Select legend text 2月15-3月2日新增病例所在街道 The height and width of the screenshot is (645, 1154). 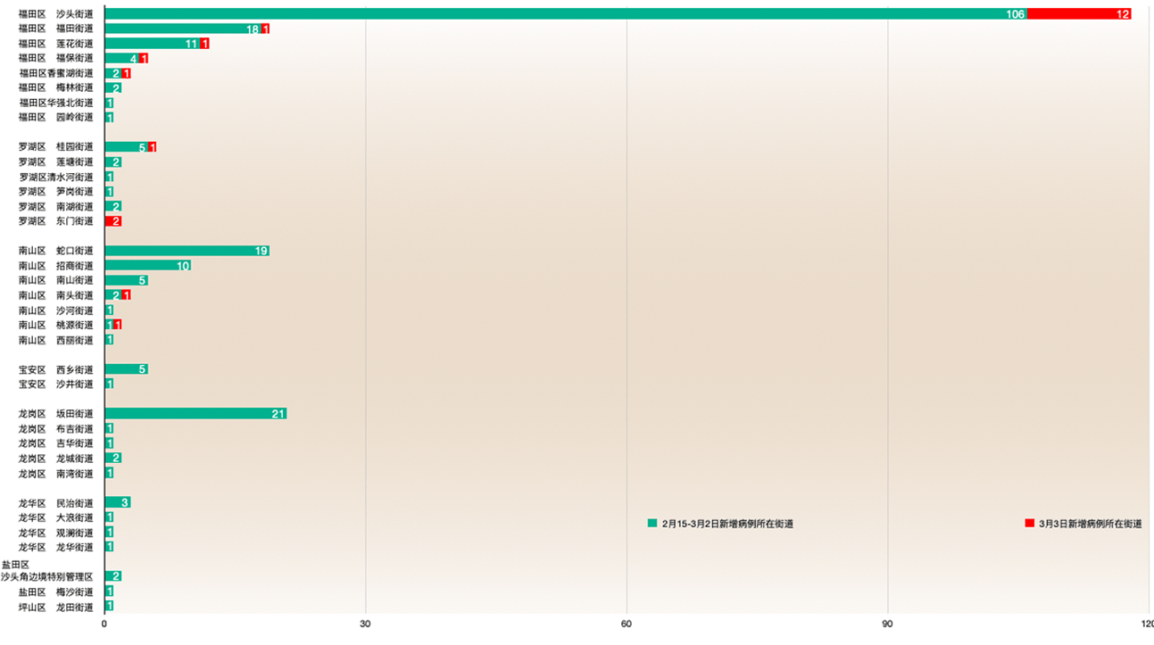pos(727,525)
